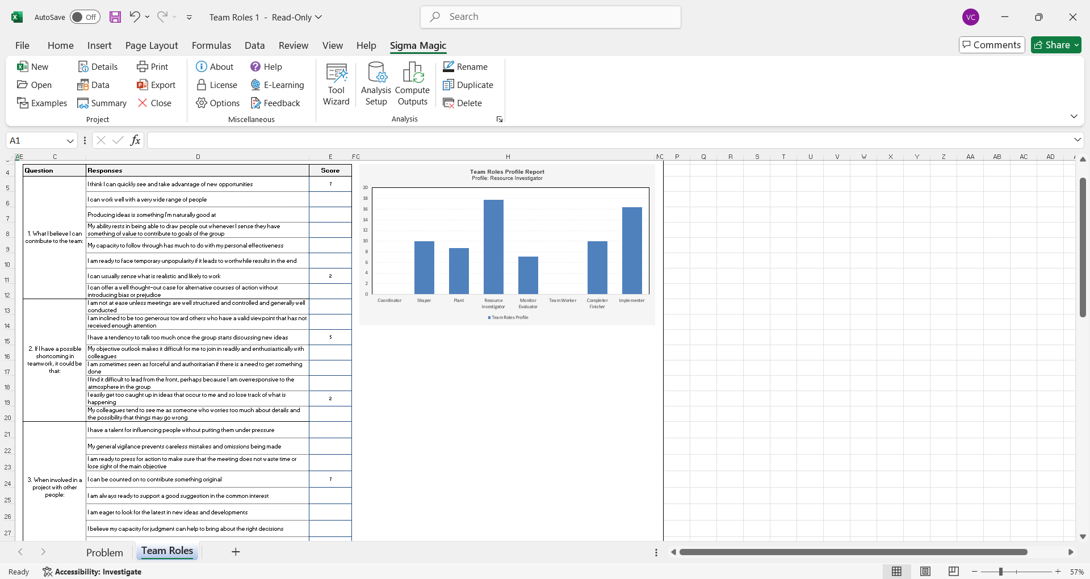
Task: Open the License dialog
Action: click(217, 85)
